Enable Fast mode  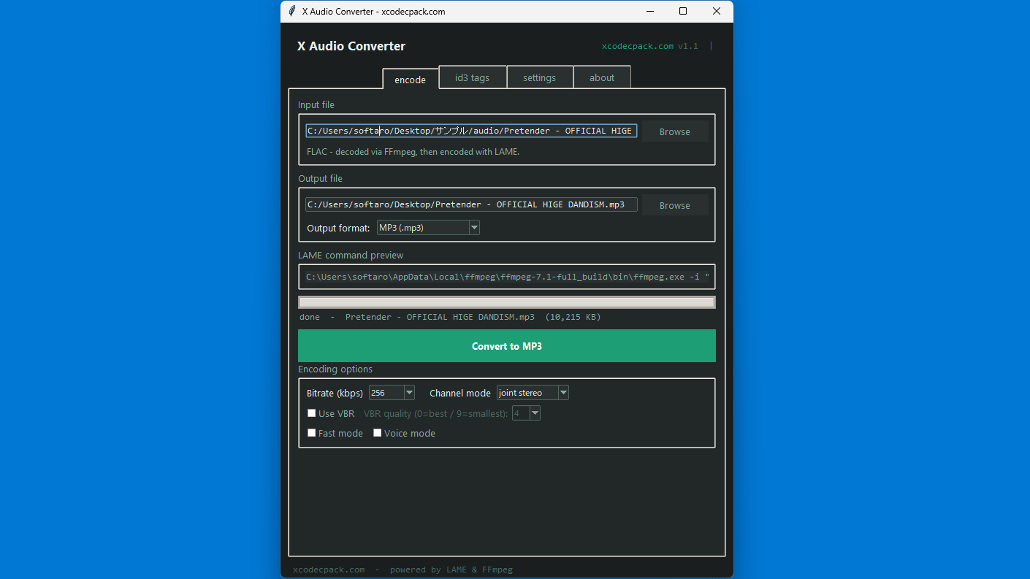[x=311, y=432]
